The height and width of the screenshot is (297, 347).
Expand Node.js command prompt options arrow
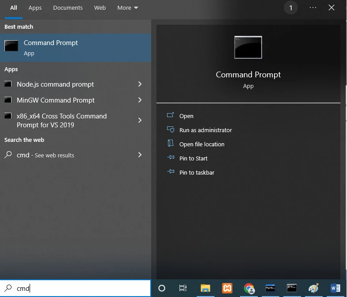pyautogui.click(x=140, y=84)
